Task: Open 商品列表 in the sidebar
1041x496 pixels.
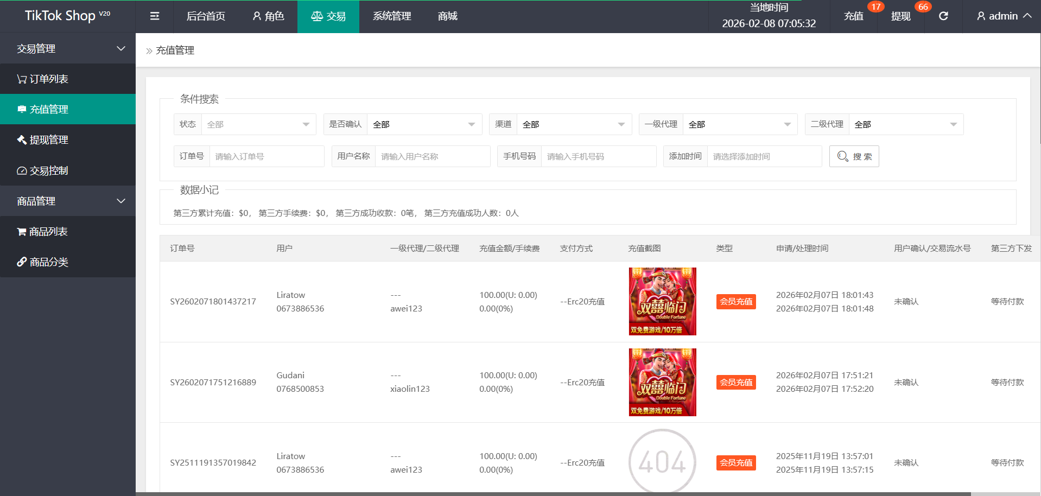Action: tap(48, 232)
